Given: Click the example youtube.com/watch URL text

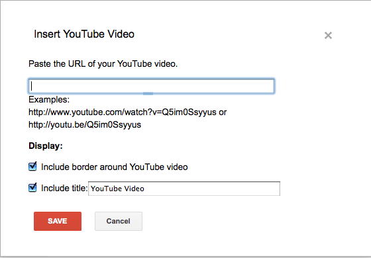Looking at the screenshot, I should click(123, 112).
